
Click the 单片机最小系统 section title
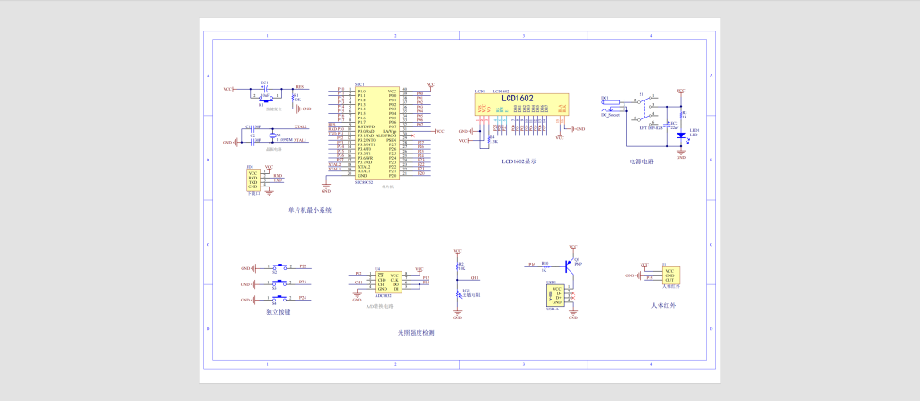[310, 210]
